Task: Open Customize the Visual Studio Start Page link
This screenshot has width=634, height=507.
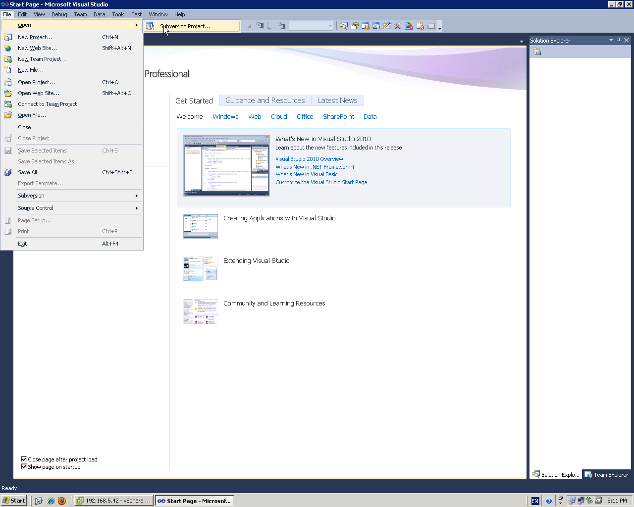Action: coord(321,182)
